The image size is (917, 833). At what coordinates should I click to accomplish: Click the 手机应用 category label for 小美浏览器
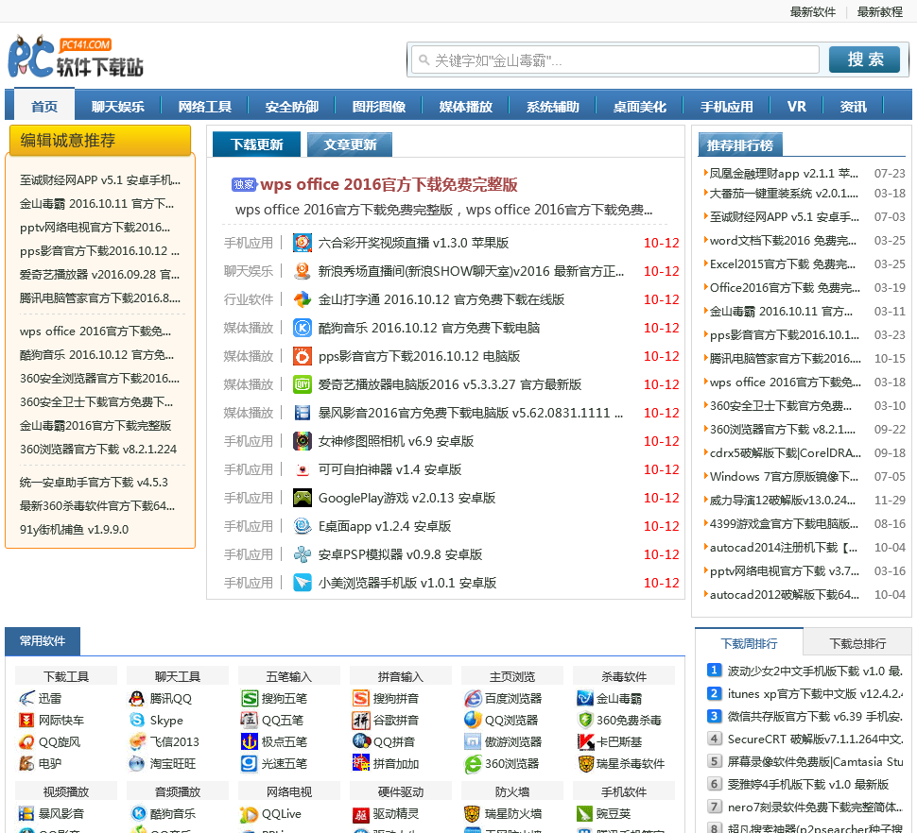[249, 583]
